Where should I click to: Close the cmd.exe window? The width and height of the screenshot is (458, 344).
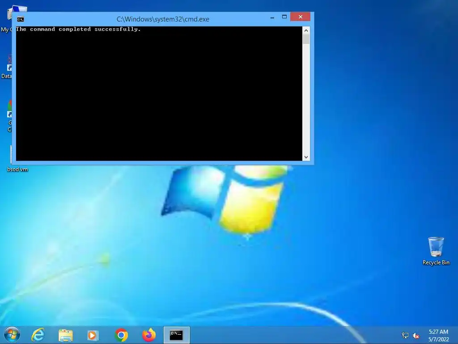tap(300, 17)
